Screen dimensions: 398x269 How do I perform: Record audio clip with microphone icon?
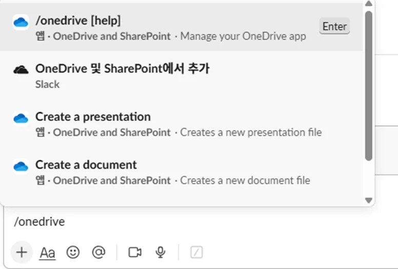(161, 252)
